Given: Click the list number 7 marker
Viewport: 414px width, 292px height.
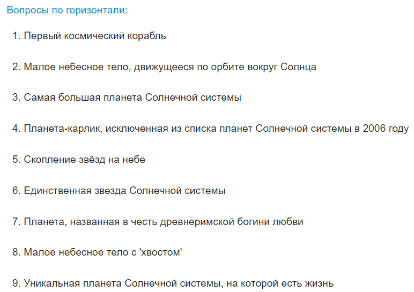Looking at the screenshot, I should tap(16, 221).
